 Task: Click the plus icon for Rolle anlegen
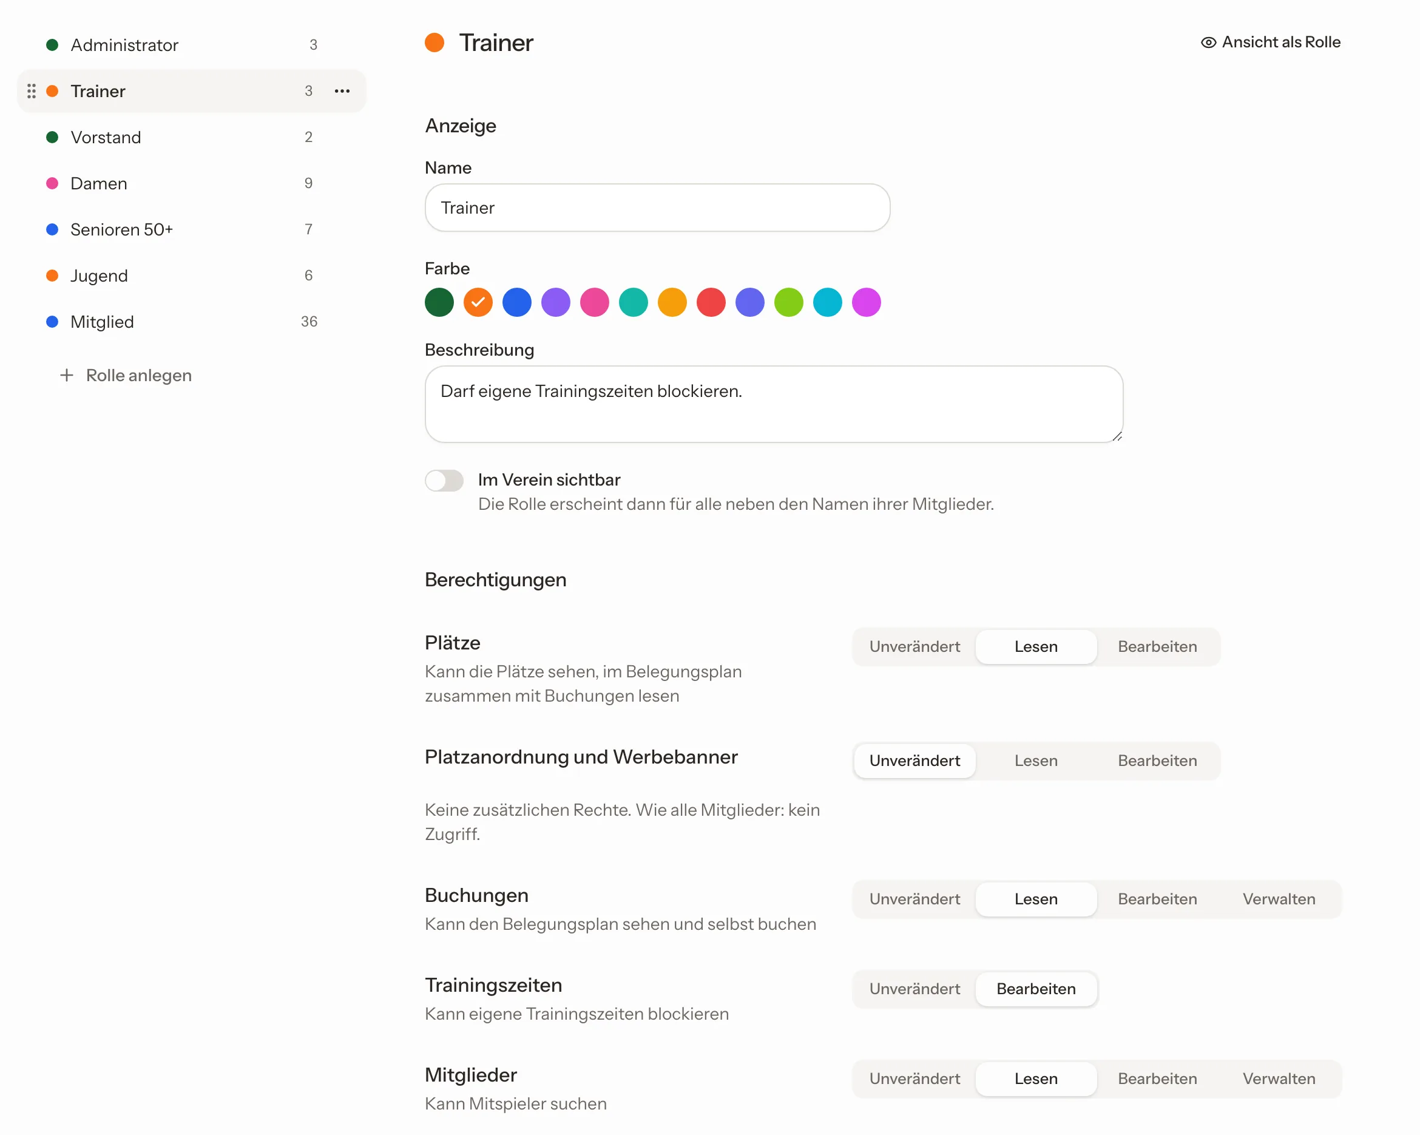67,375
